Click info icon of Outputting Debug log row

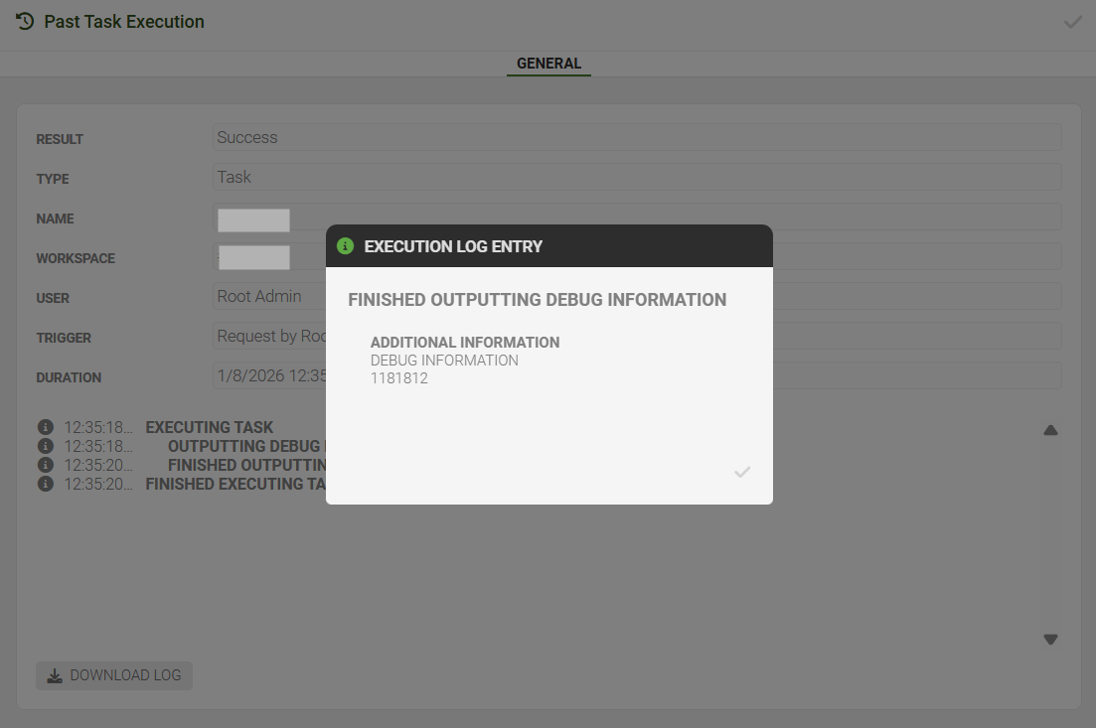(x=45, y=446)
